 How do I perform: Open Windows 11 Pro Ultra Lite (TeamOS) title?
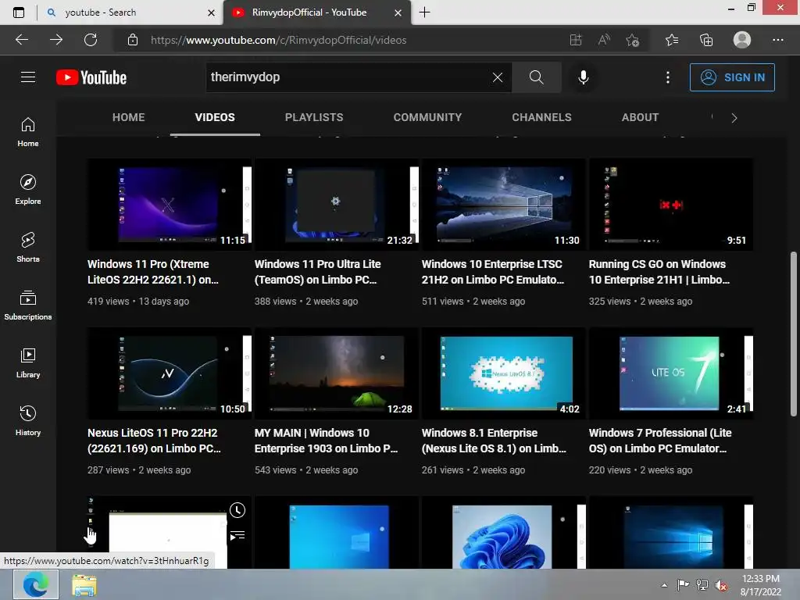point(317,272)
